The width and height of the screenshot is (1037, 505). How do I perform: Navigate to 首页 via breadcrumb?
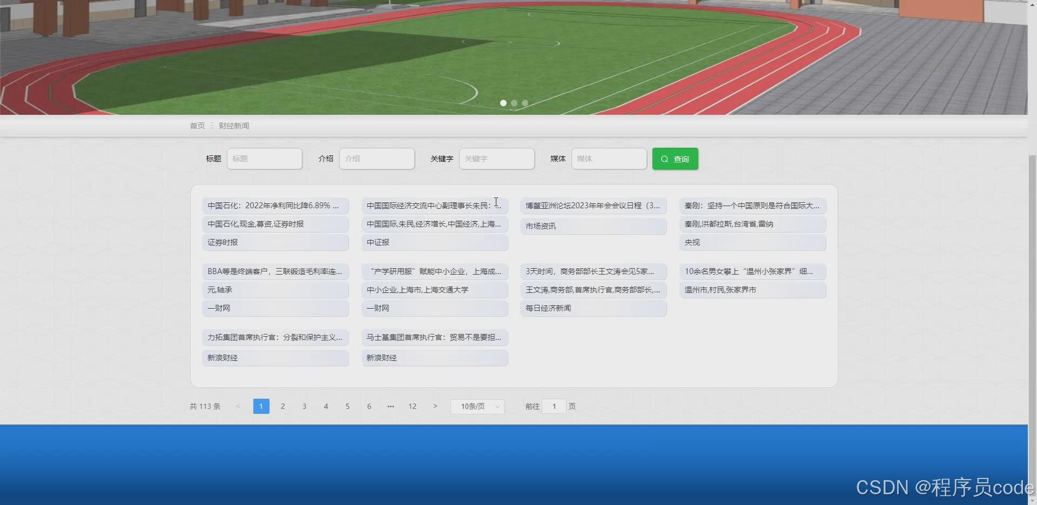coord(197,125)
